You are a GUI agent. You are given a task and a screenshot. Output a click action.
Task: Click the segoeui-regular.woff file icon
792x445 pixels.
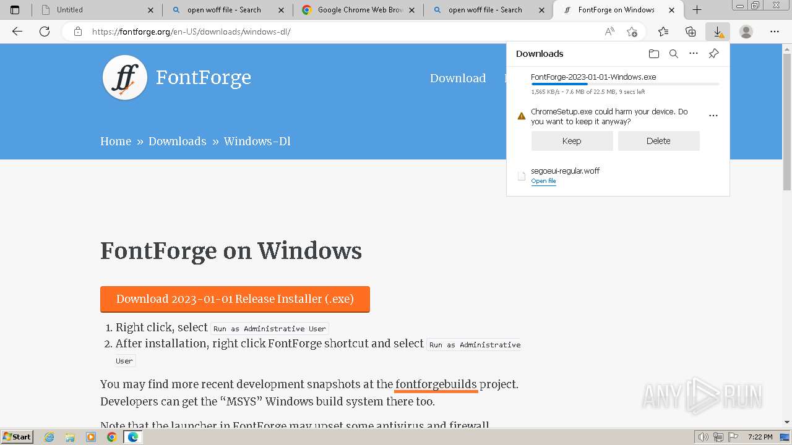(x=522, y=176)
